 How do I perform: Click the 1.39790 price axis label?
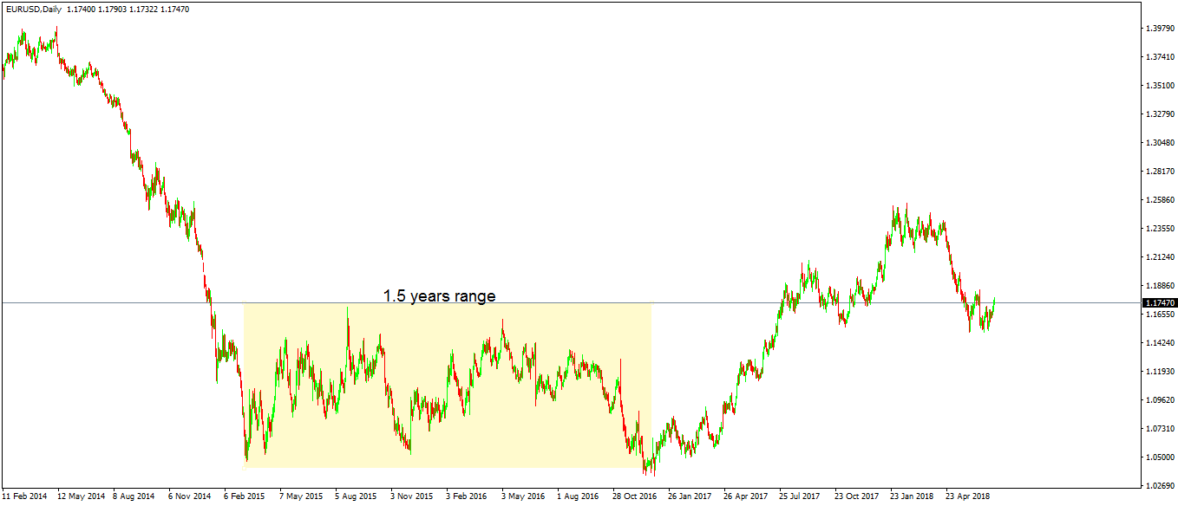click(x=1160, y=29)
